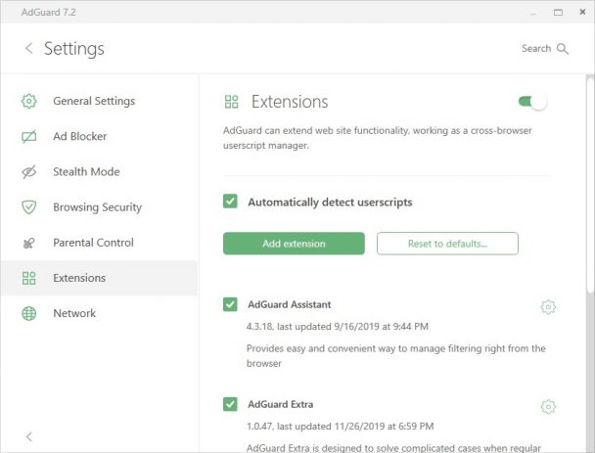Click the Search magnifier icon
The width and height of the screenshot is (595, 453).
[x=563, y=49]
